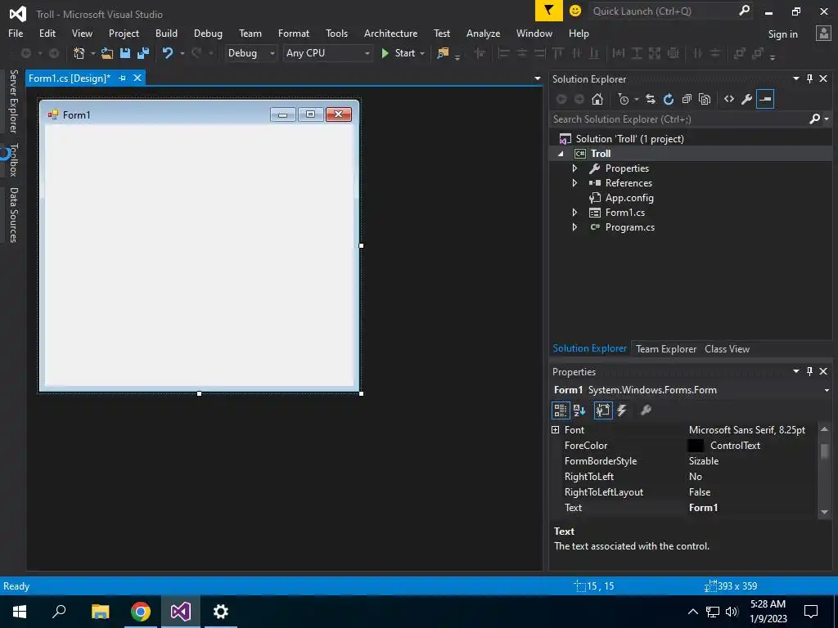
Task: Toggle Show All Files in Solution Explorer
Action: pyautogui.click(x=705, y=99)
